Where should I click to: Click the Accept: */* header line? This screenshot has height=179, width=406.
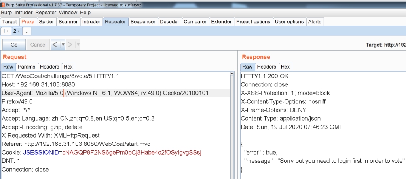point(16,110)
